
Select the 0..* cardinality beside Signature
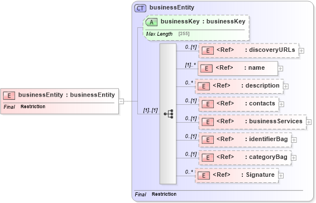pyautogui.click(x=189, y=172)
